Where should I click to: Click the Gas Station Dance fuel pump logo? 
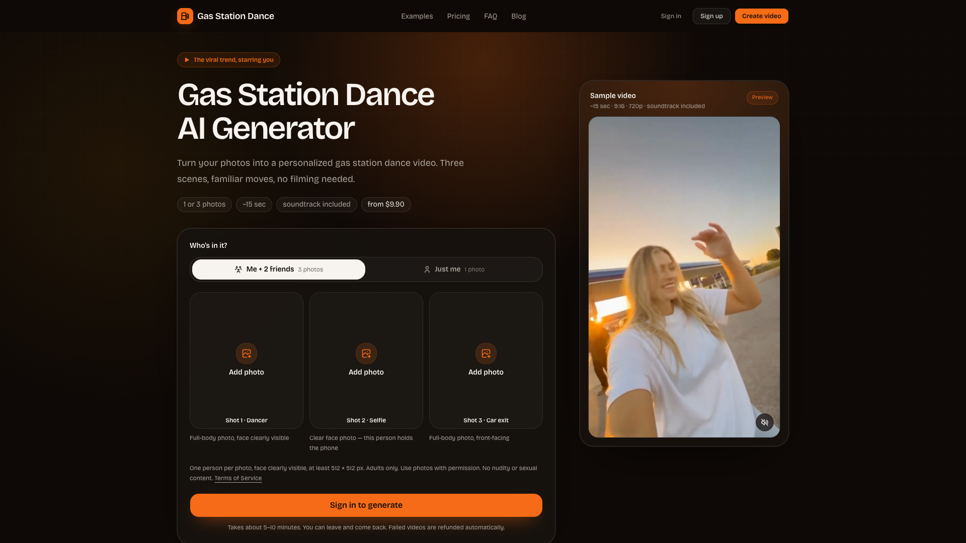pyautogui.click(x=185, y=16)
